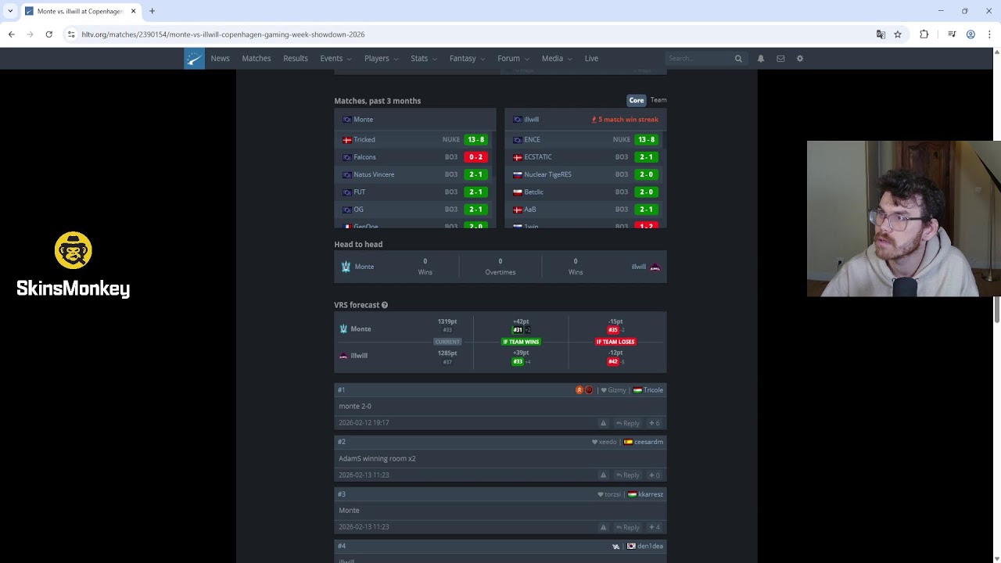The image size is (1001, 563).
Task: Click the page vertical scrollbar thumb
Action: 996,309
